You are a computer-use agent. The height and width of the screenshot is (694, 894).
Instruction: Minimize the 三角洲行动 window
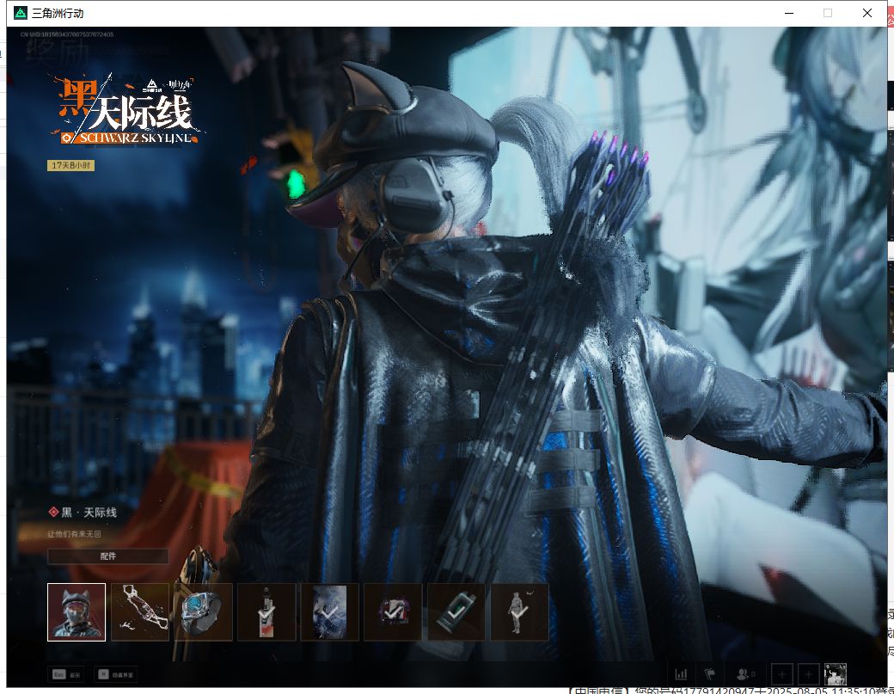[789, 13]
